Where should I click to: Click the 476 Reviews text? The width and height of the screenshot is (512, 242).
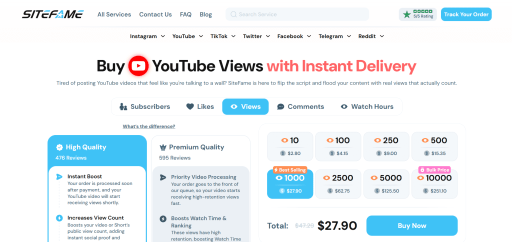coord(71,158)
